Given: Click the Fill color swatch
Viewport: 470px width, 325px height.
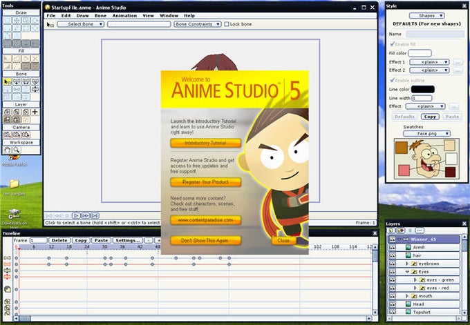Looking at the screenshot, I should 420,53.
